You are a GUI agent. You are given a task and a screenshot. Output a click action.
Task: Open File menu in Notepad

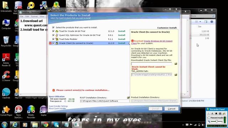21,17
